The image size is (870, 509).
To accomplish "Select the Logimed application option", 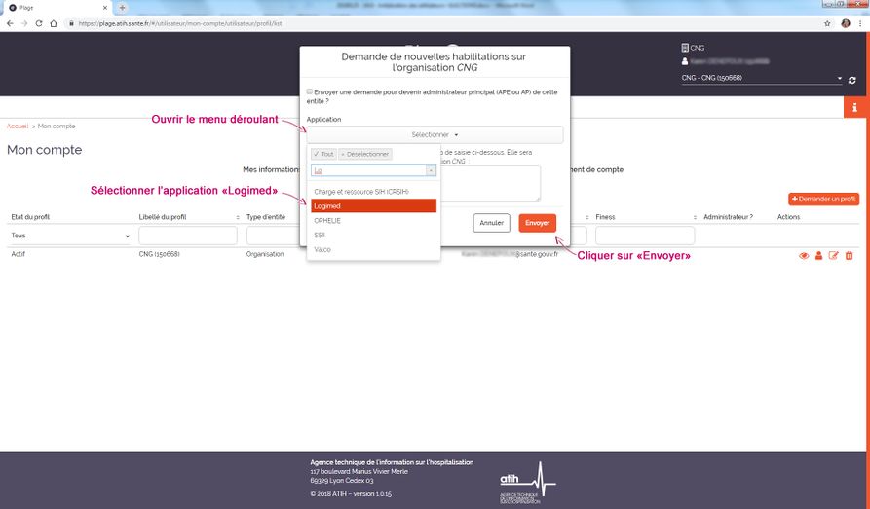I will coord(373,206).
